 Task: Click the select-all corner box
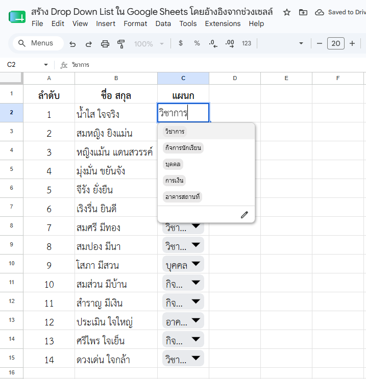(11, 78)
